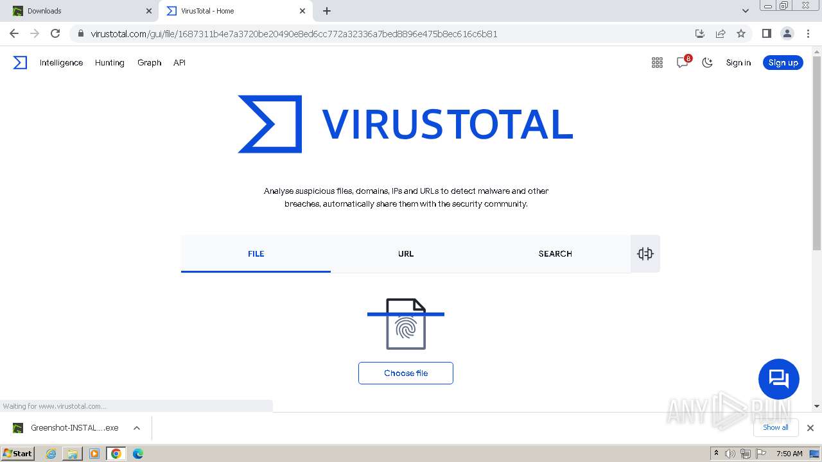The height and width of the screenshot is (462, 822).
Task: Click the large VIRUSTOTAL logo banner
Action: pyautogui.click(x=405, y=124)
